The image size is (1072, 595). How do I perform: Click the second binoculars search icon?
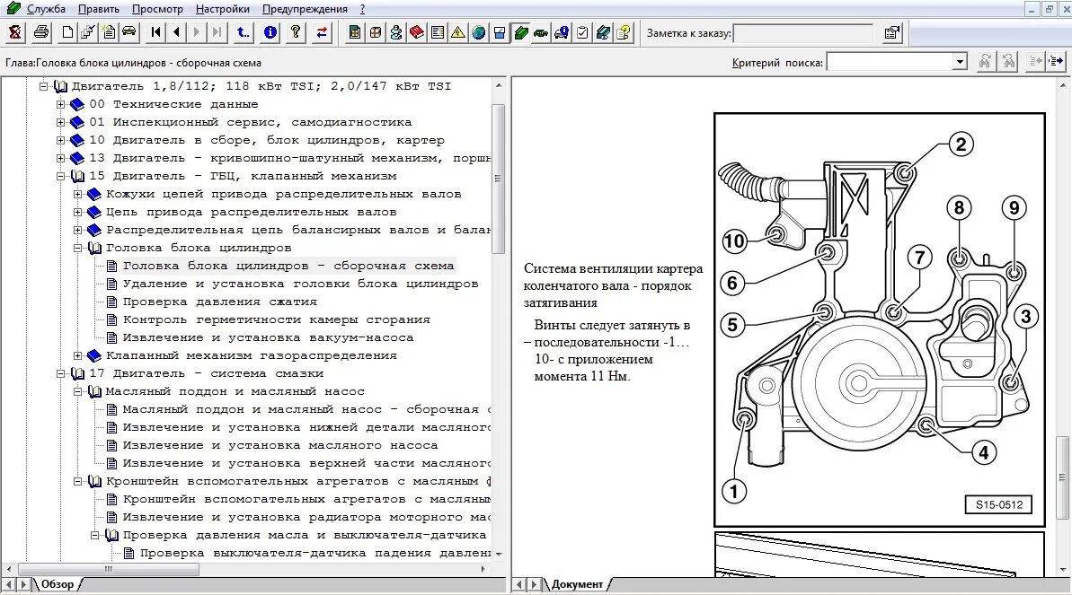point(1009,62)
